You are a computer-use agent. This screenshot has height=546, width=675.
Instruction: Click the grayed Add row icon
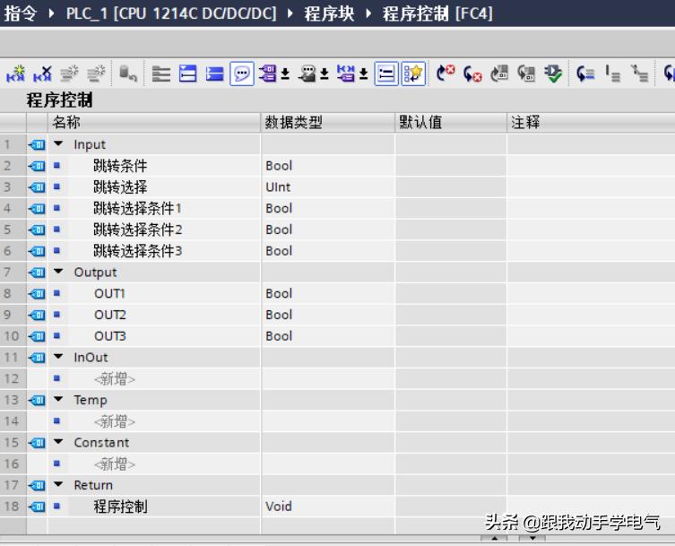click(x=97, y=74)
